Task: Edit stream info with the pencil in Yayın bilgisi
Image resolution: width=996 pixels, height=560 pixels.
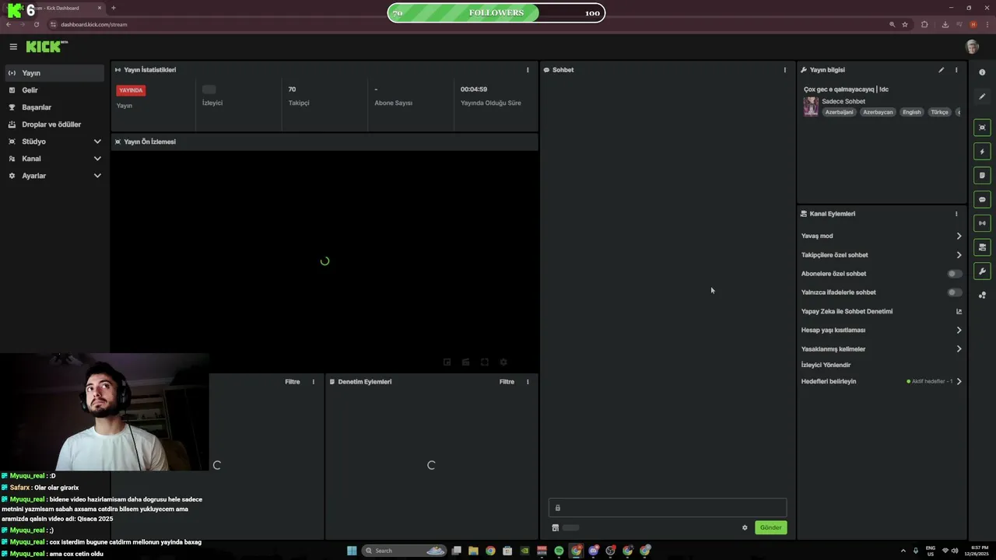Action: coord(941,70)
